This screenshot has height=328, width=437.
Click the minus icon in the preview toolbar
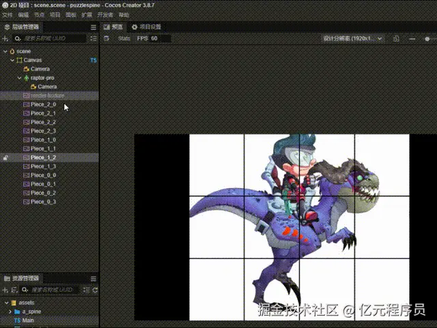(412, 39)
